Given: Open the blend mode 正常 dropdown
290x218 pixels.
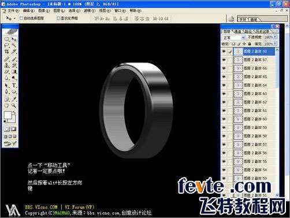Looking at the screenshot, I should tap(234, 38).
